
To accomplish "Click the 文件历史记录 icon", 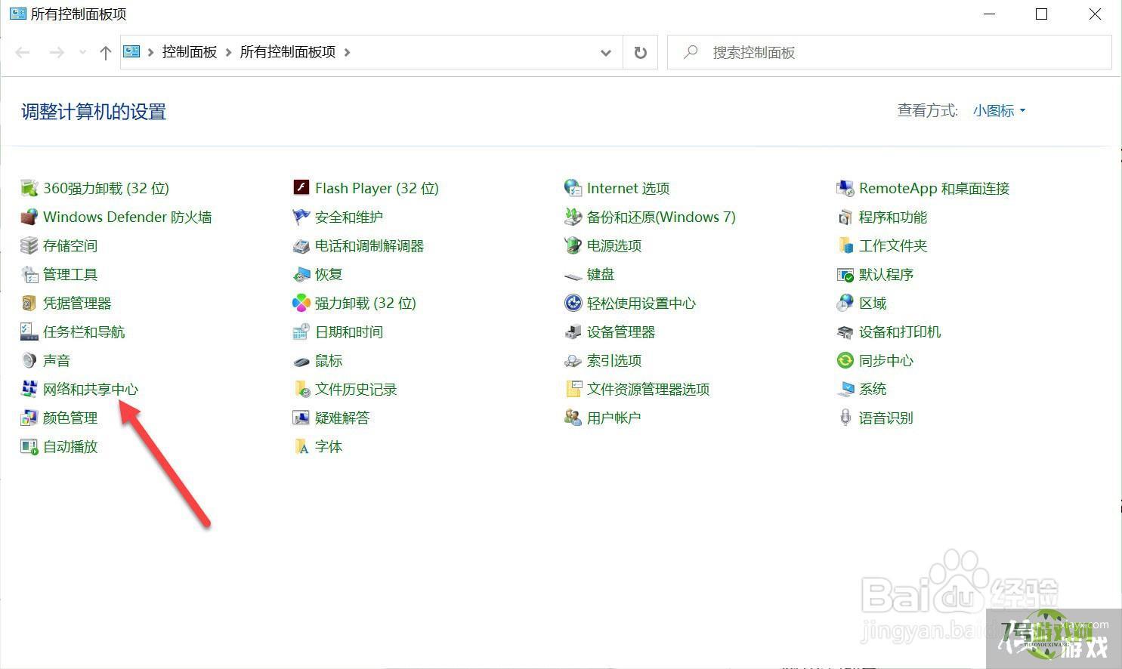I will (301, 389).
